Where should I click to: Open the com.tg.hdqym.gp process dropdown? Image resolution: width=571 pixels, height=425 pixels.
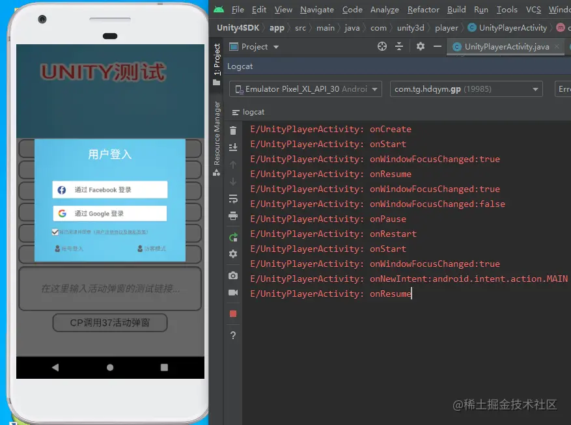[466, 89]
